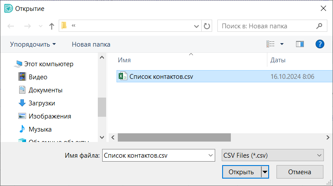Screen dimensions: 333x186
Task: Open Документы folder in sidebar
Action: coord(45,90)
